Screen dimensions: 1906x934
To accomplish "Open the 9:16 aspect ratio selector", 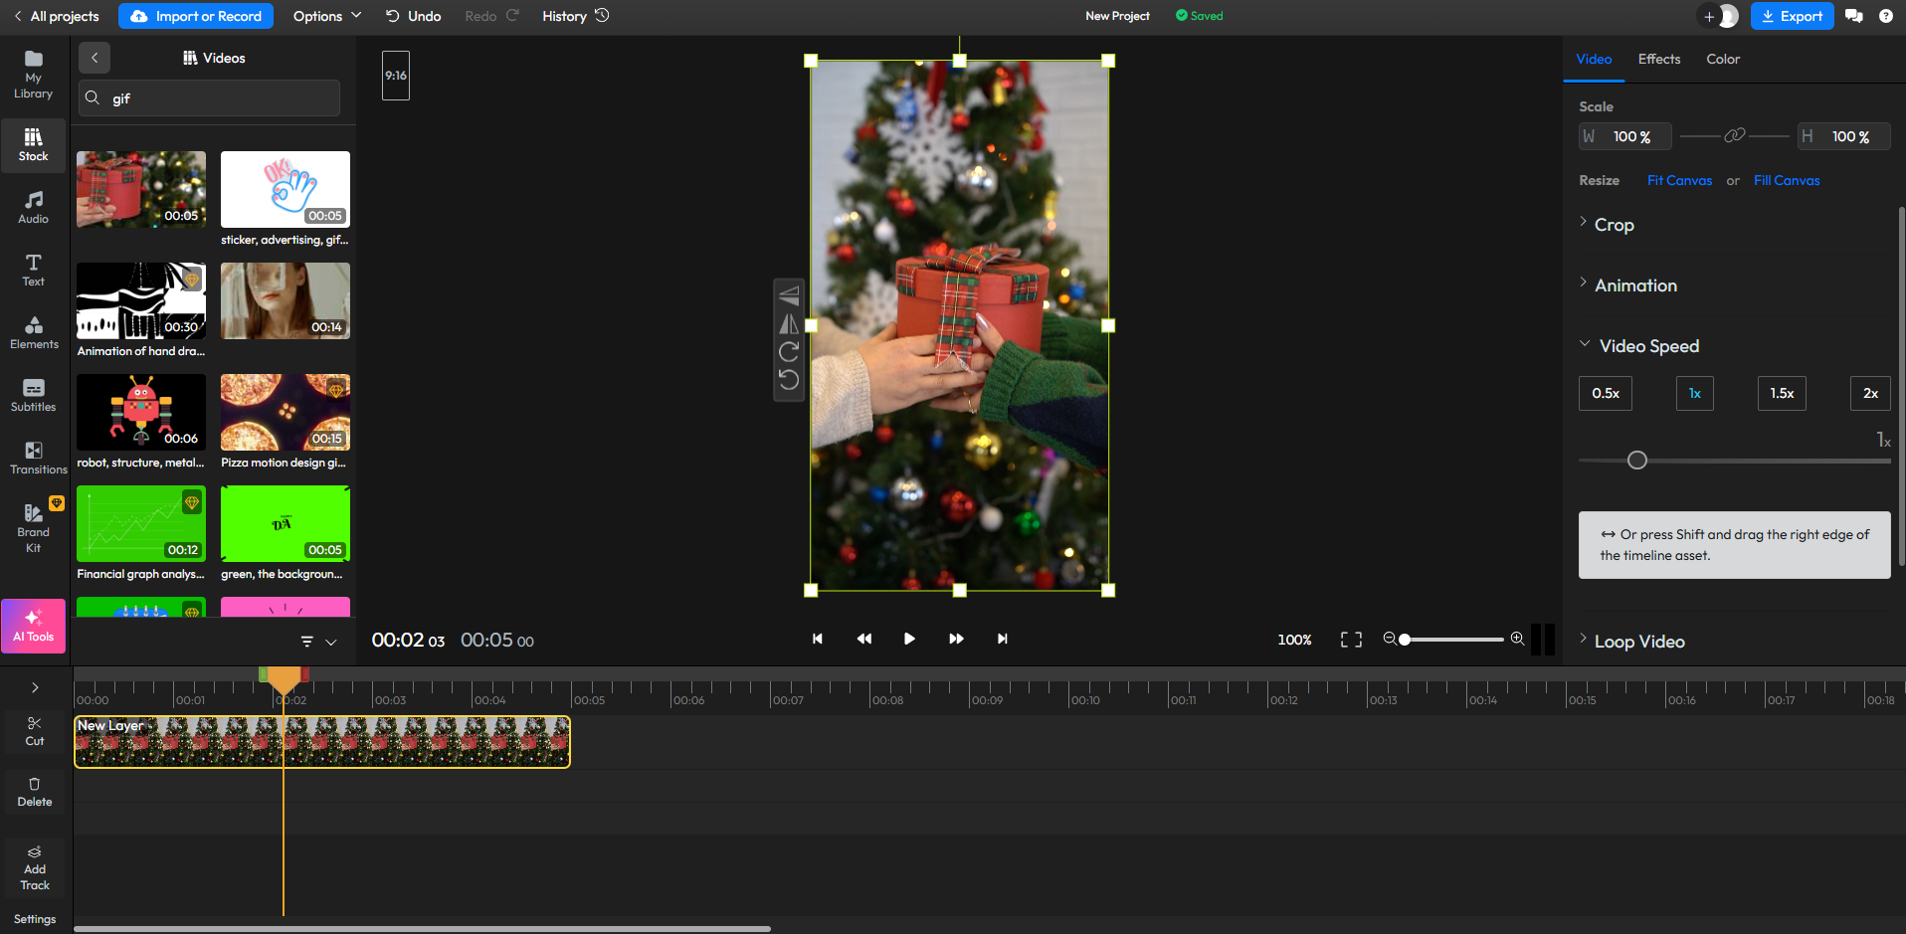I will [396, 76].
